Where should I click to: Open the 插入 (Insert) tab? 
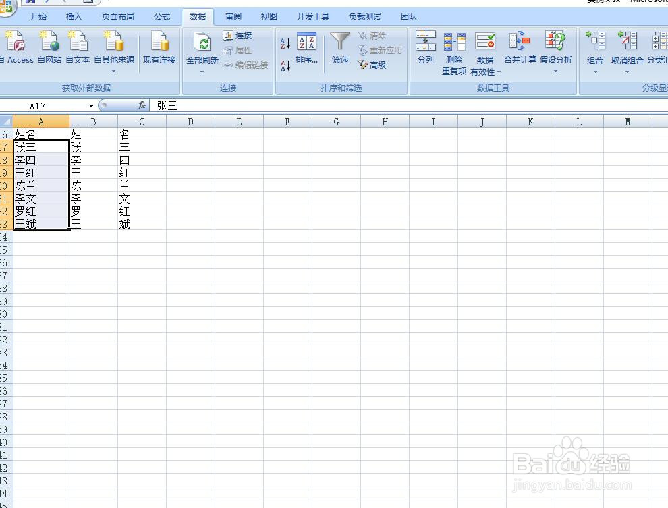[74, 17]
